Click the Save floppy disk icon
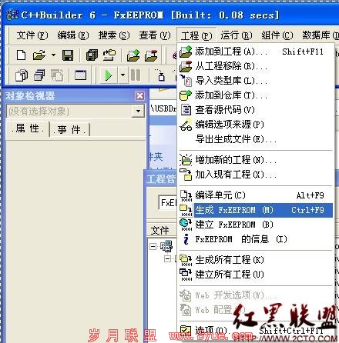The width and height of the screenshot is (339, 343). (68, 55)
